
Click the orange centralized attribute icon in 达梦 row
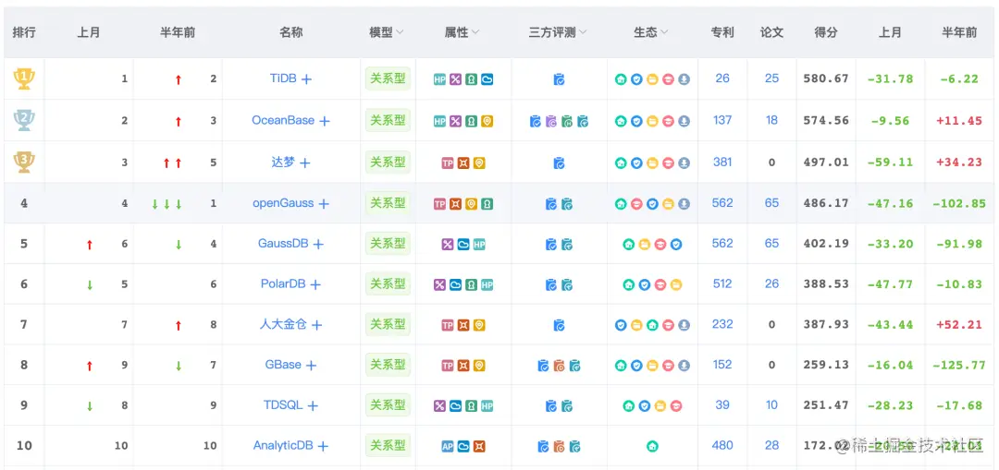(x=463, y=163)
